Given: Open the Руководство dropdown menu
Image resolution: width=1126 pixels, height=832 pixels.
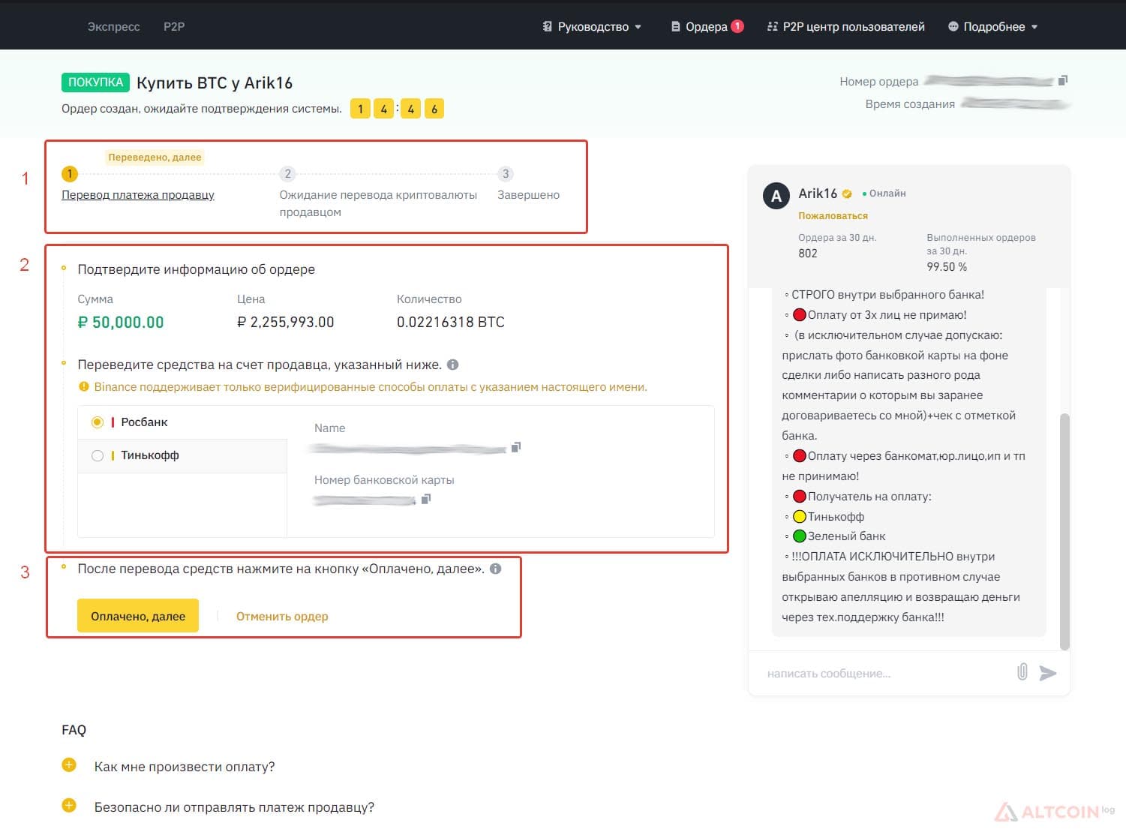Looking at the screenshot, I should (x=592, y=27).
